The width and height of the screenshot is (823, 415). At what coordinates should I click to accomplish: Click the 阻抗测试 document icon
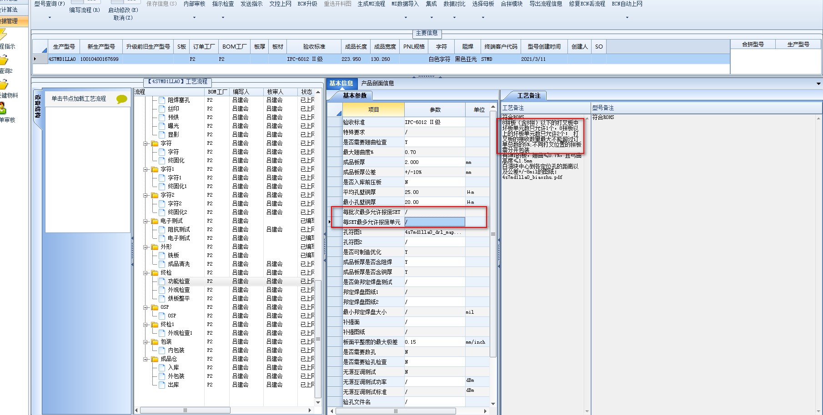pos(162,230)
